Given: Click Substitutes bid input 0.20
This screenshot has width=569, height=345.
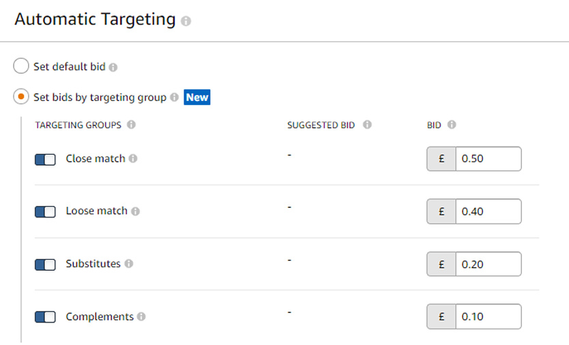Looking at the screenshot, I should click(x=488, y=264).
